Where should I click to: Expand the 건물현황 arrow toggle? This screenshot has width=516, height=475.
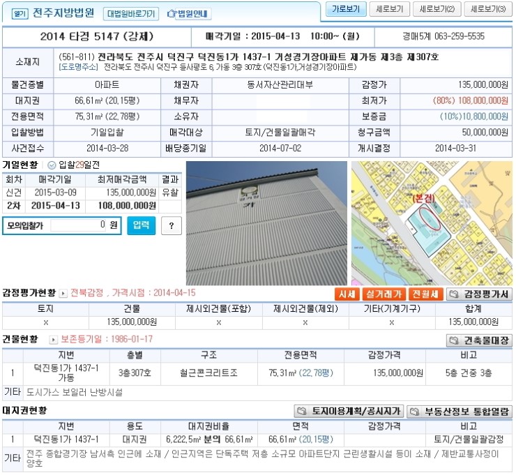pyautogui.click(x=53, y=340)
